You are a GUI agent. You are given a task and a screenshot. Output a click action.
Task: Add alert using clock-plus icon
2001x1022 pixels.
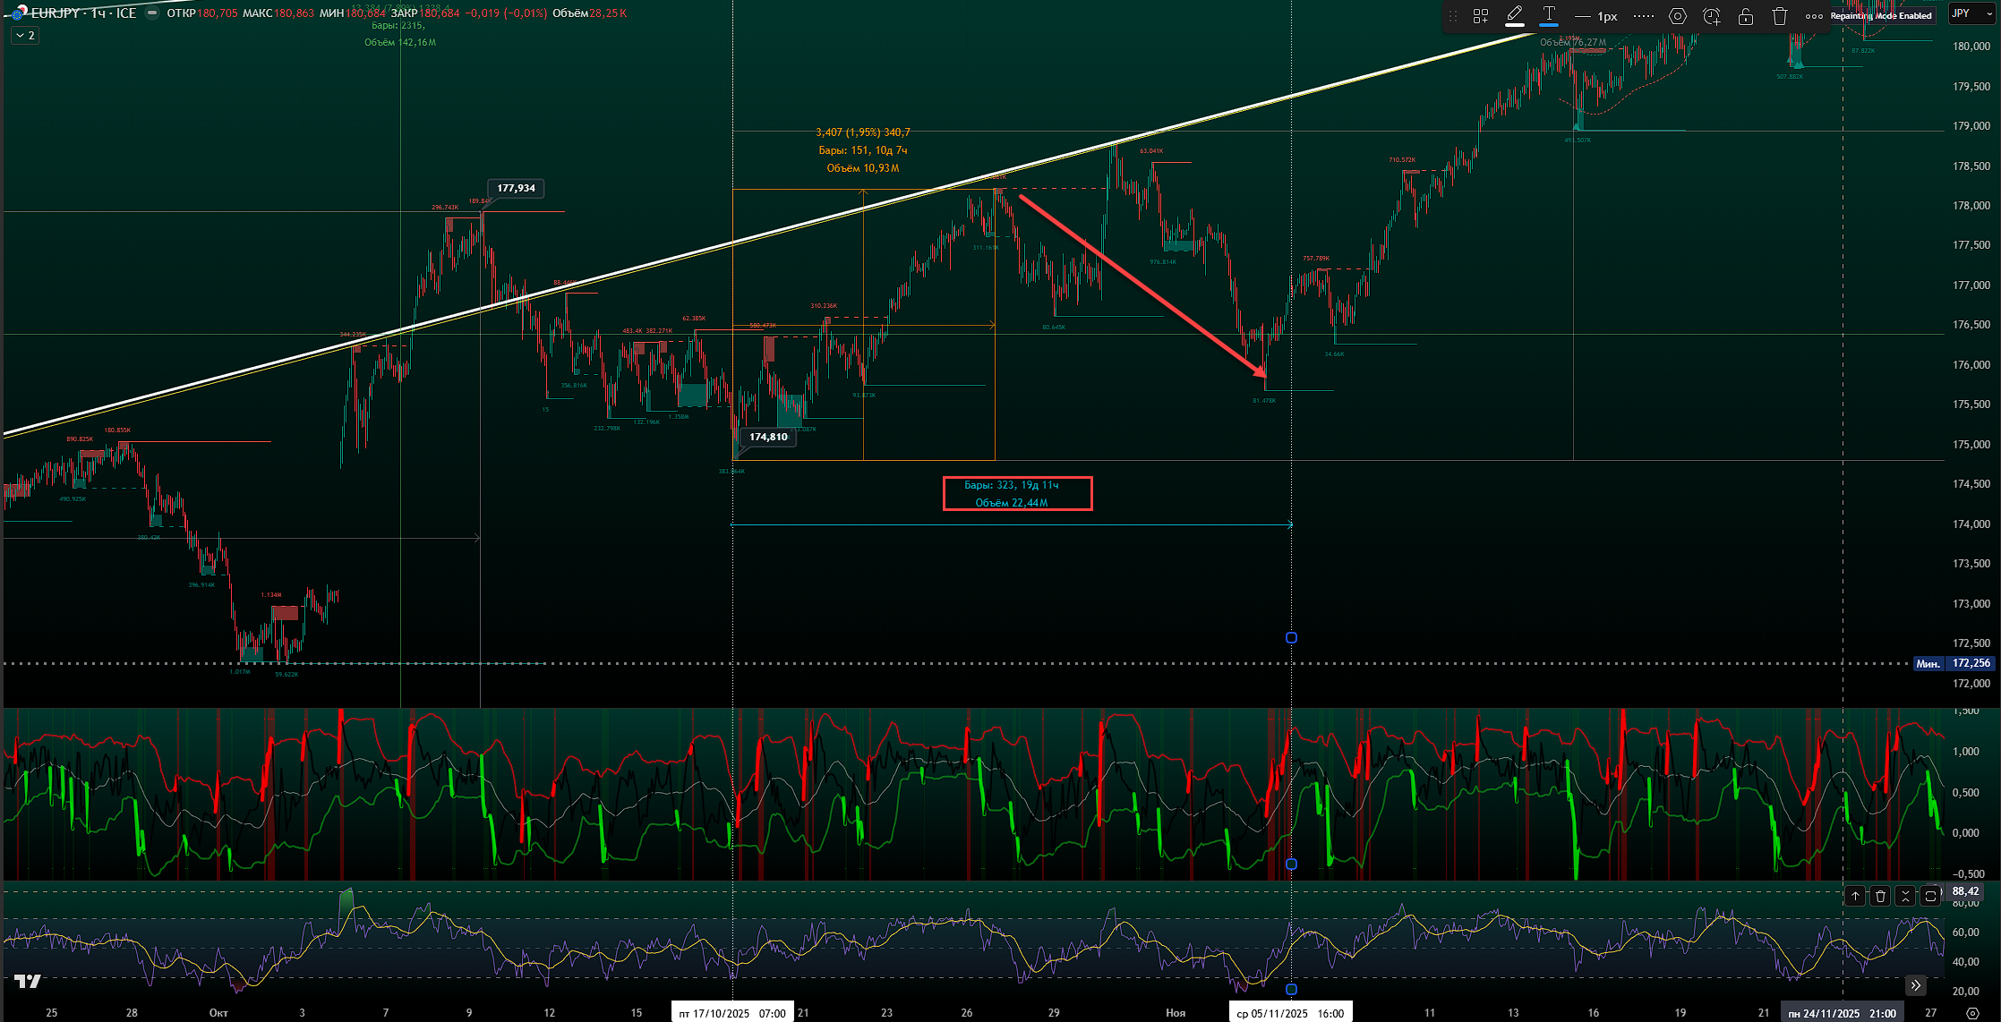pos(1712,16)
